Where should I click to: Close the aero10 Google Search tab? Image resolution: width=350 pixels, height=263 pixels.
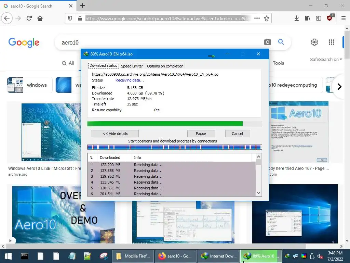[x=71, y=6]
